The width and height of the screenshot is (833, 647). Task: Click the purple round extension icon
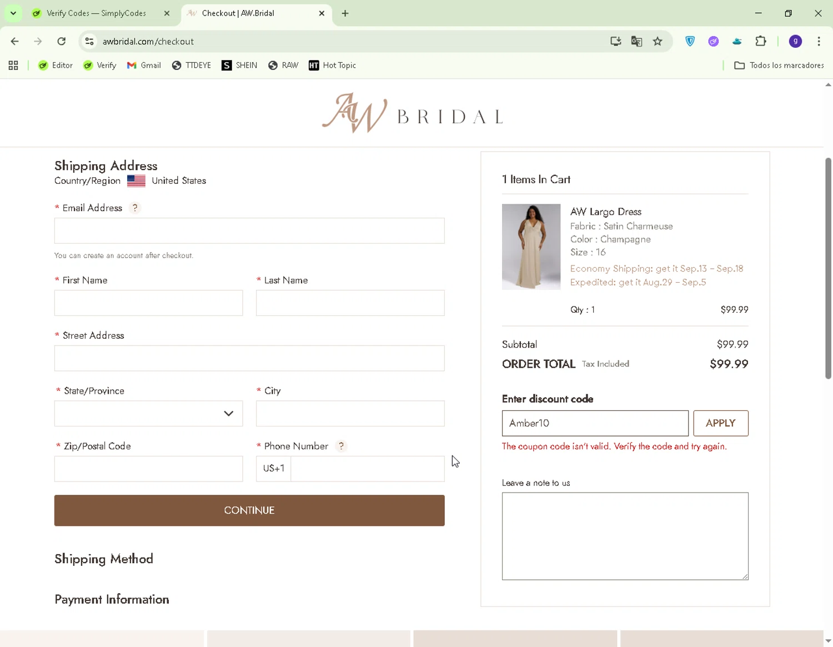(x=714, y=41)
